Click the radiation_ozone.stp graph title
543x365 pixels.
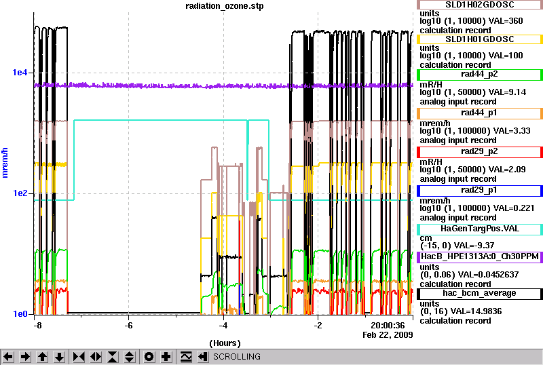point(225,6)
